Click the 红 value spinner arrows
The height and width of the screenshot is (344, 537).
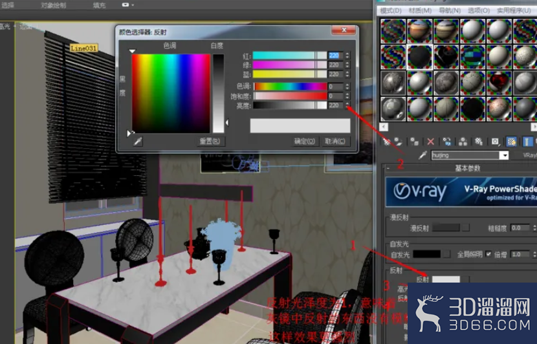coord(347,56)
